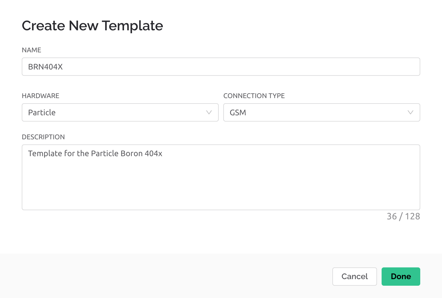442x298 pixels.
Task: Confirm the new template with Done
Action: pyautogui.click(x=400, y=276)
